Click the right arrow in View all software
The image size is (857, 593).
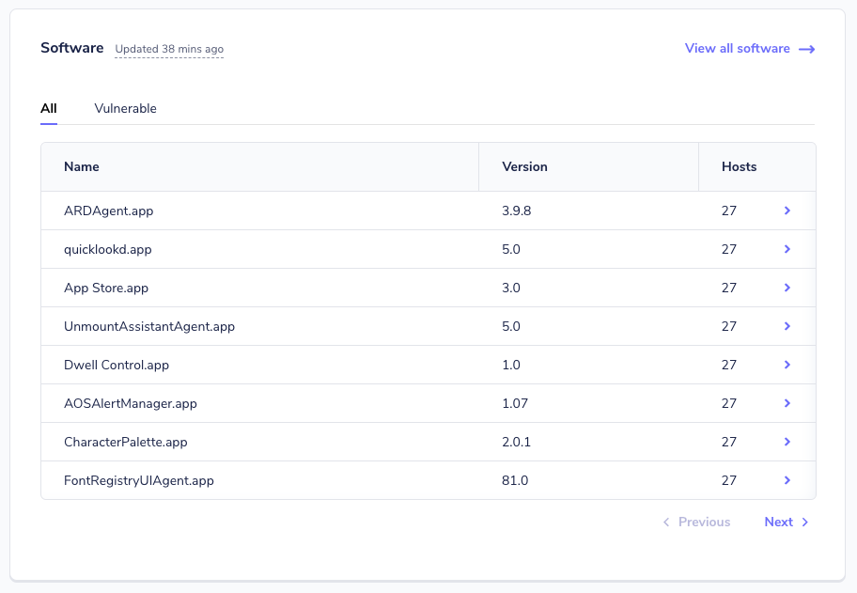[807, 48]
